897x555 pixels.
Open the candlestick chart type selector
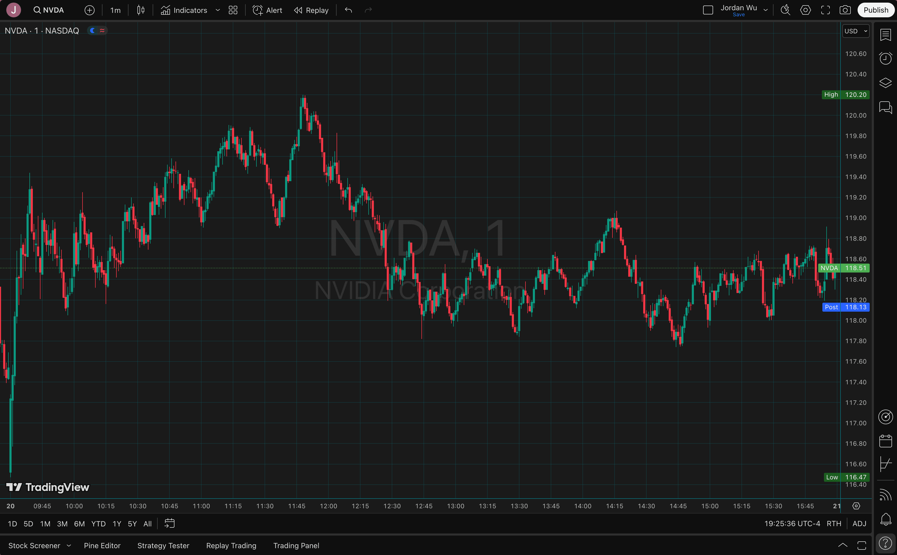141,10
